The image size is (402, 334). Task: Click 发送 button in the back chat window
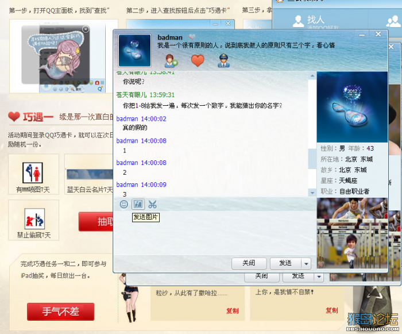click(x=298, y=276)
